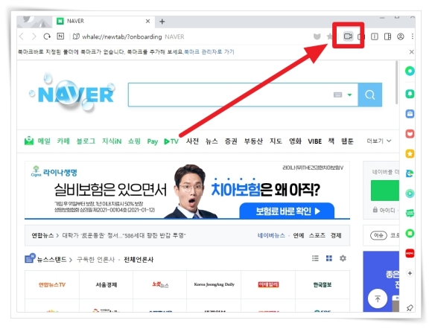Open the 연합뉴스 headline link

[x=124, y=235]
